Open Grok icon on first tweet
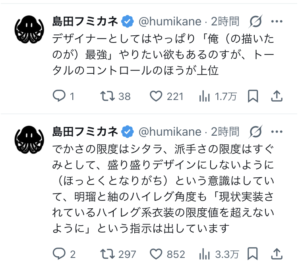298x271 pixels. [256, 21]
